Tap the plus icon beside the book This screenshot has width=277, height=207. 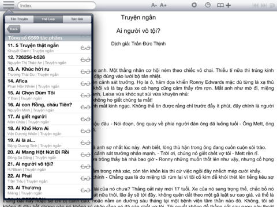tap(229, 5)
